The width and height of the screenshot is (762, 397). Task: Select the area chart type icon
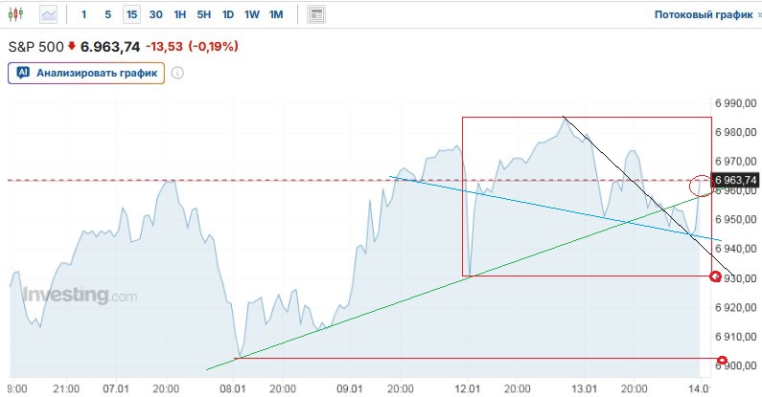point(49,15)
